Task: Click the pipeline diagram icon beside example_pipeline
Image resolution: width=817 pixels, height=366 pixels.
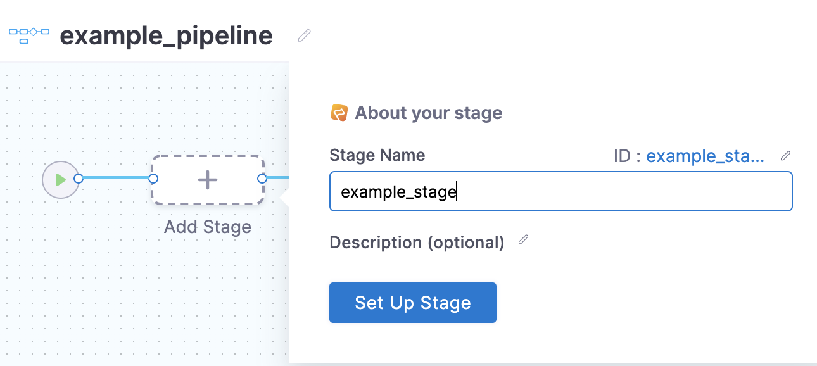Action: 29,35
